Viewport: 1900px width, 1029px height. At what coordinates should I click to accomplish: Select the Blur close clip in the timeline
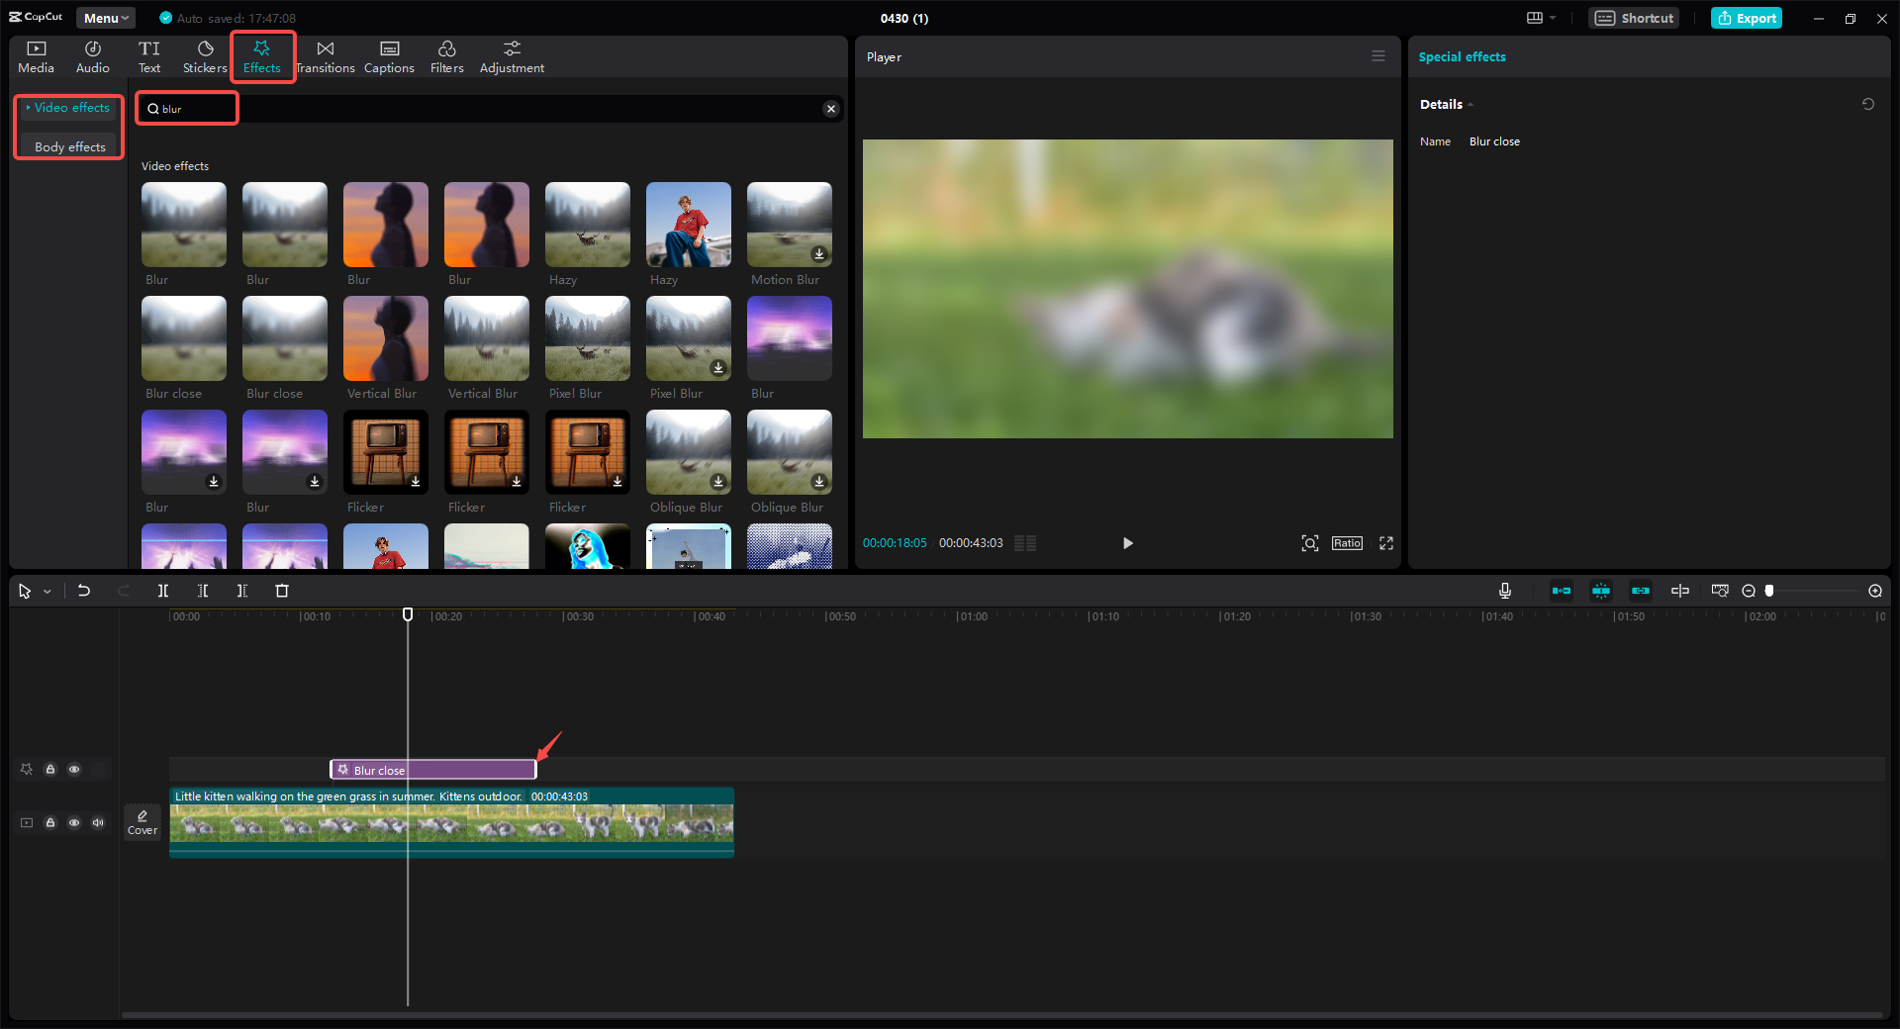pos(432,770)
